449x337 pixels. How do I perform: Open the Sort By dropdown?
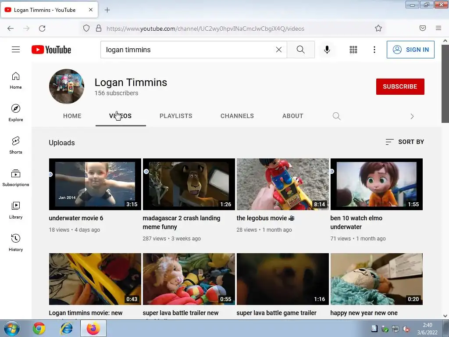[405, 142]
